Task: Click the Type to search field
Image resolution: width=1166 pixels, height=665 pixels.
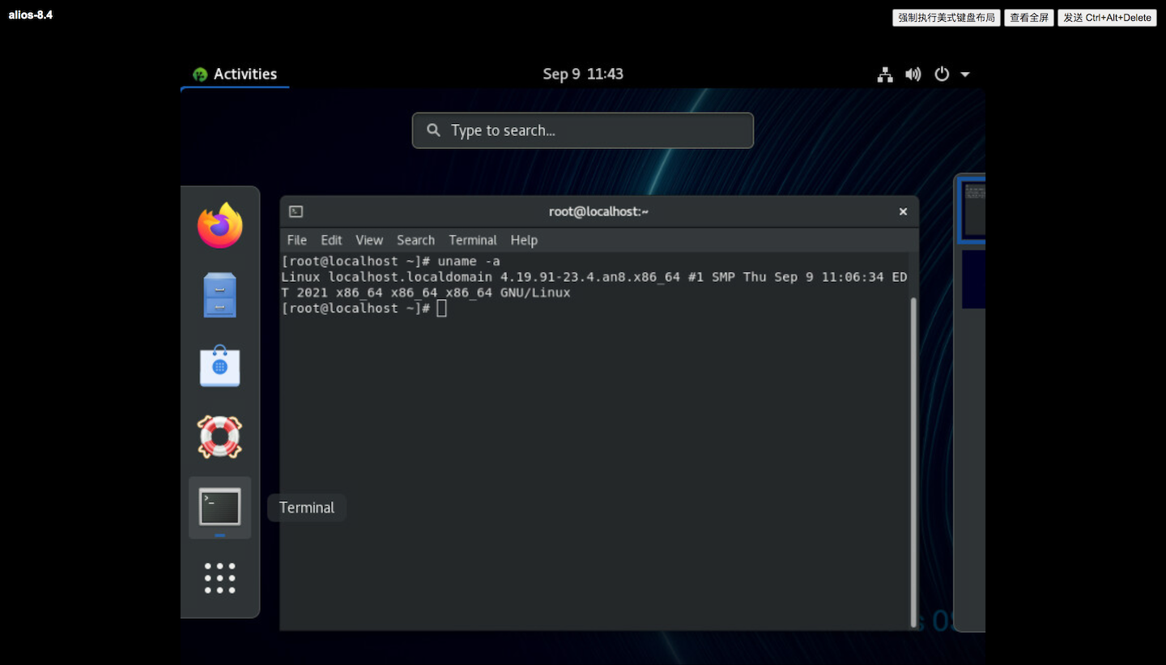Action: point(582,130)
